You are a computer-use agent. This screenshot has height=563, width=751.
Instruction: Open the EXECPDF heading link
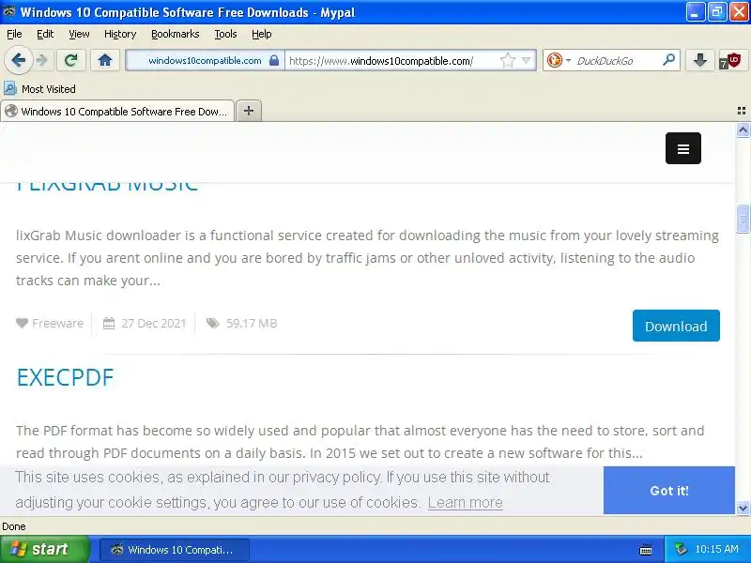65,378
